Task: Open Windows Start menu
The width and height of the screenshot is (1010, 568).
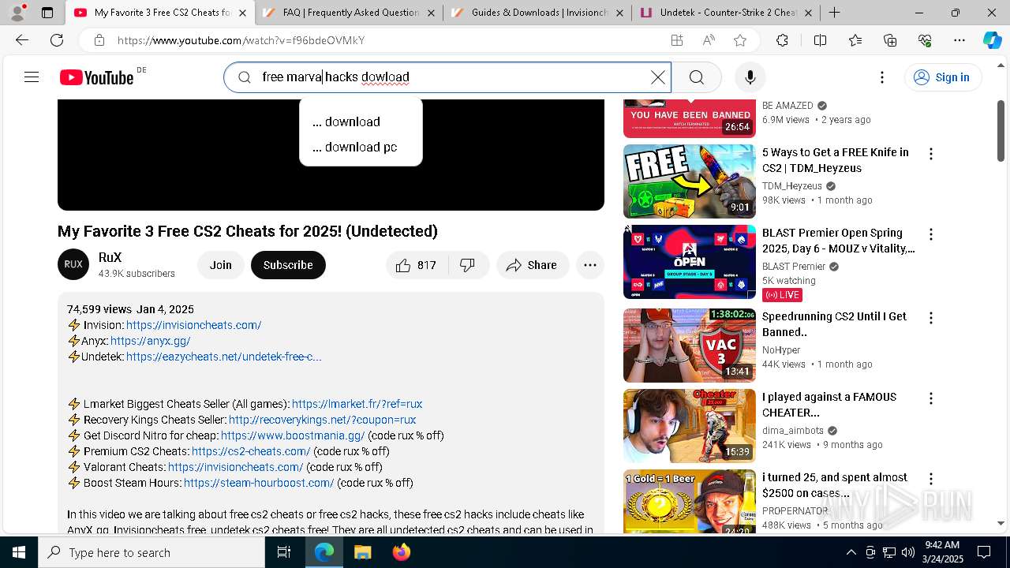Action: point(19,552)
